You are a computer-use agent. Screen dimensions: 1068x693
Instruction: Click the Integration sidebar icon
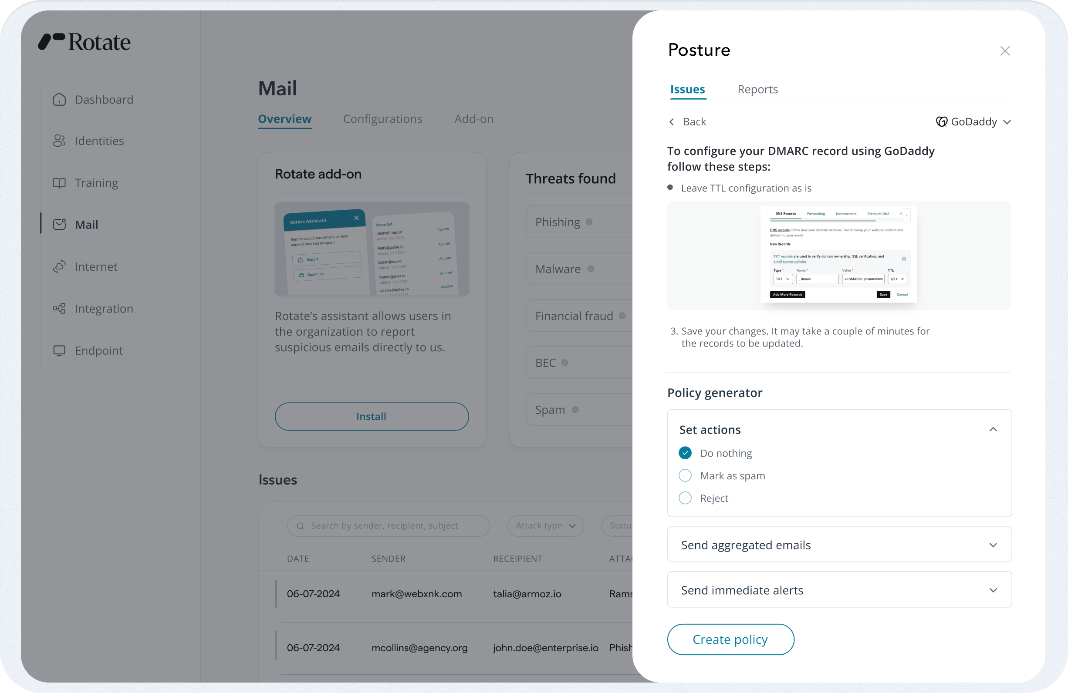click(x=59, y=309)
